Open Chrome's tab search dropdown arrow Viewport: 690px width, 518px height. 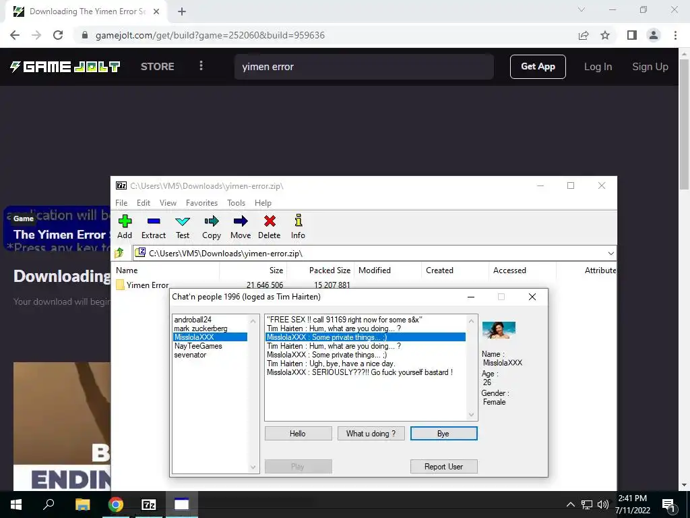(582, 9)
